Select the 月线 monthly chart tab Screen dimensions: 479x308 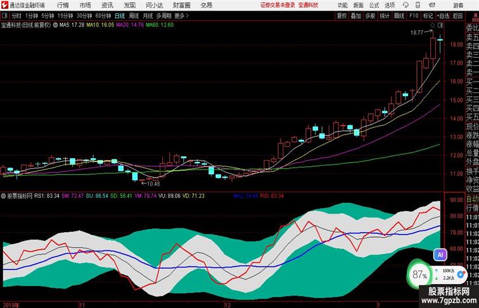(148, 16)
